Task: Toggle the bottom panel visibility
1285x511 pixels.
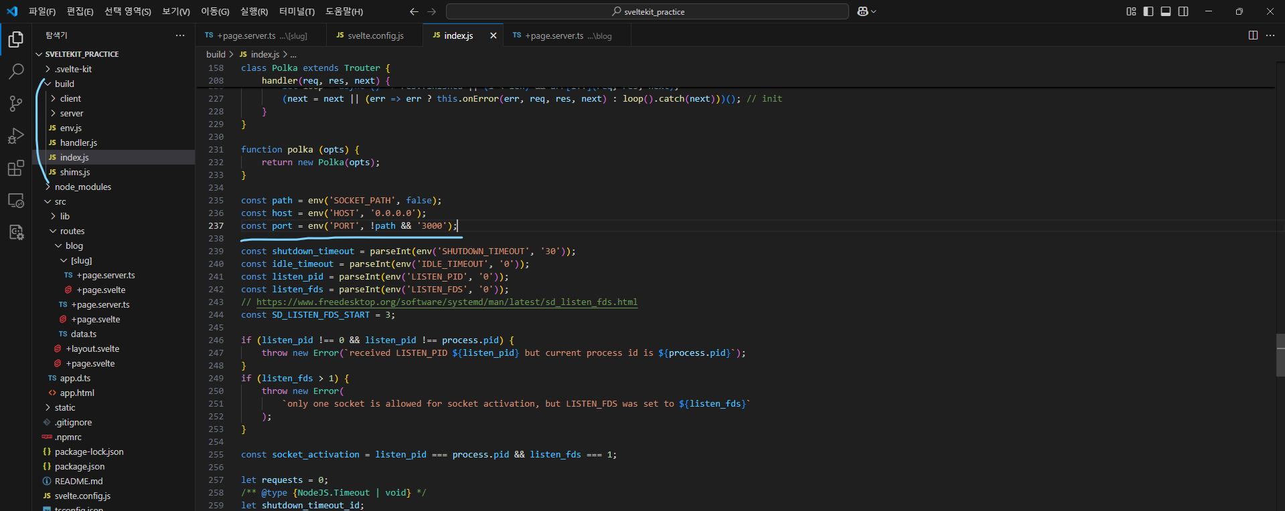Action: pos(1166,11)
